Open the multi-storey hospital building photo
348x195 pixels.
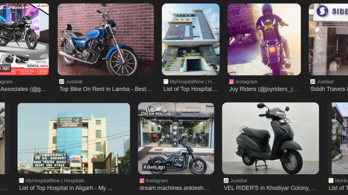click(190, 40)
